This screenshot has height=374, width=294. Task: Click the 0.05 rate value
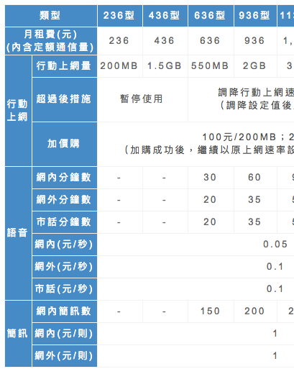275,245
